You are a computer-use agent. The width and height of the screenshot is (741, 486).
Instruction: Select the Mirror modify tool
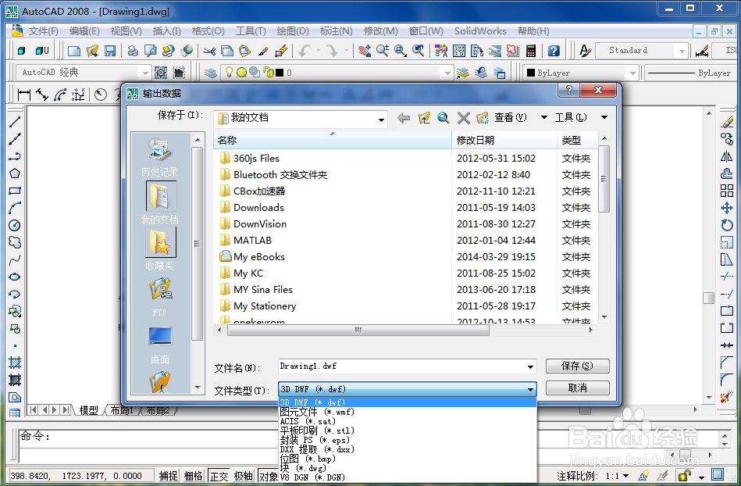[x=727, y=156]
